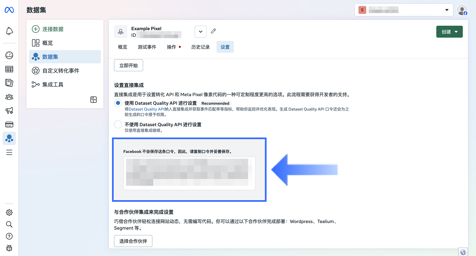The width and height of the screenshot is (476, 256).
Task: Open the dashboard gauge icon in sidebar
Action: click(9, 55)
